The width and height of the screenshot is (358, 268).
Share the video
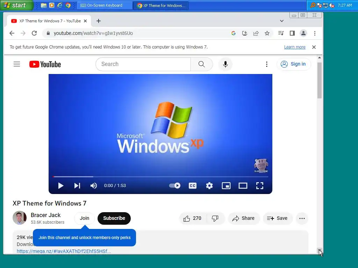coord(244,218)
